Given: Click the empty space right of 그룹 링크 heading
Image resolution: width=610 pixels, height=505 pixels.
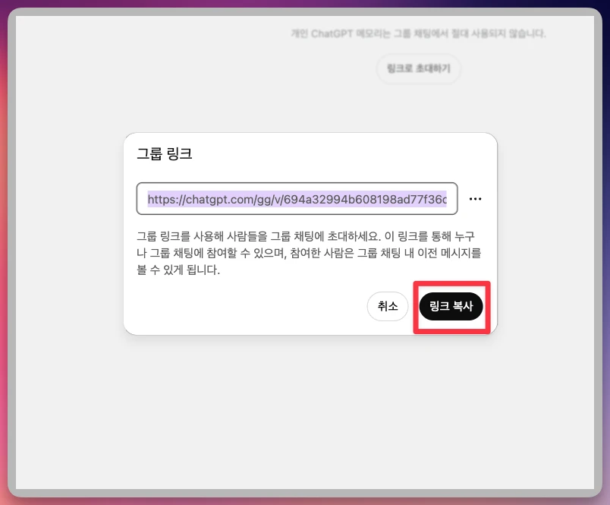Looking at the screenshot, I should [x=341, y=154].
